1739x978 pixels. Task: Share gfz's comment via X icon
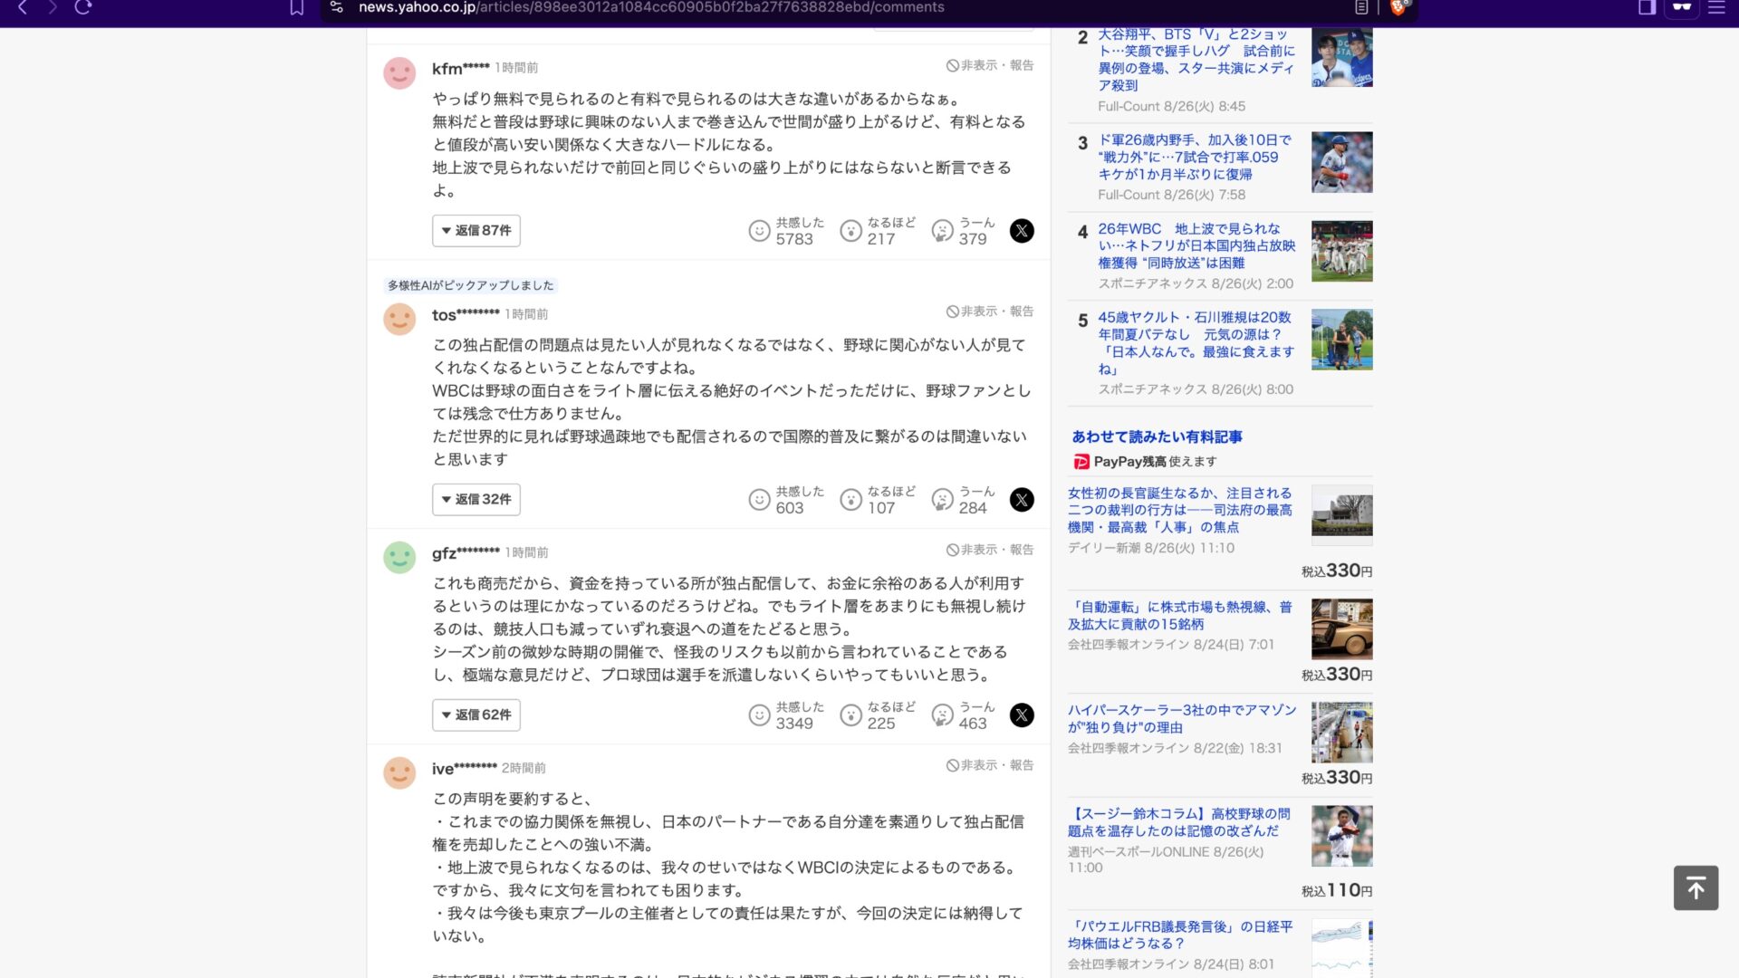click(x=1022, y=715)
